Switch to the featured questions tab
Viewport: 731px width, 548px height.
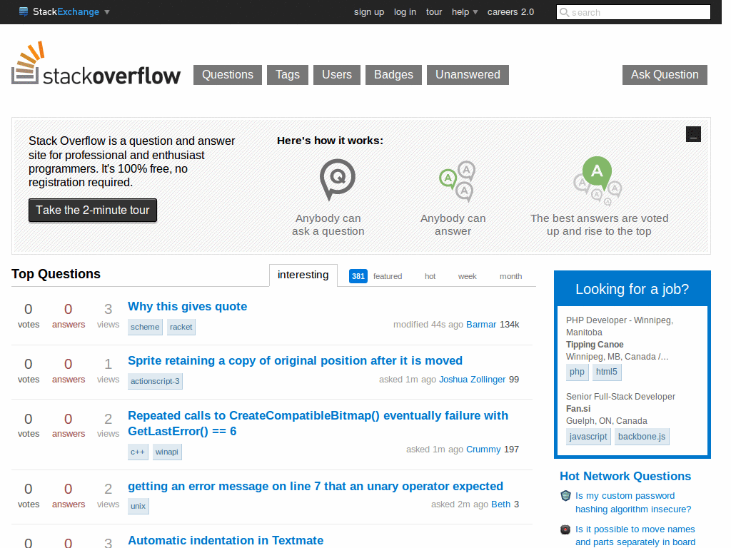[x=388, y=275]
